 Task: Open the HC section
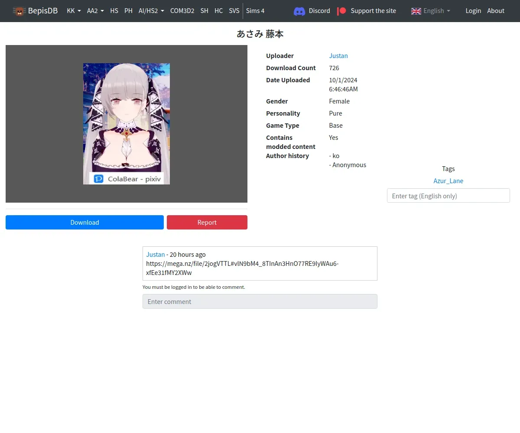(218, 11)
